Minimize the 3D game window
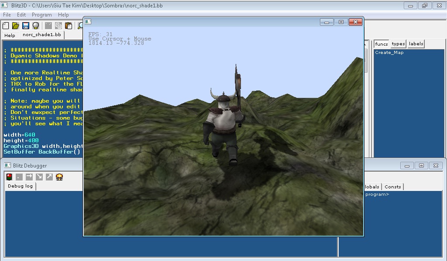This screenshot has height=261, width=447. click(x=327, y=22)
